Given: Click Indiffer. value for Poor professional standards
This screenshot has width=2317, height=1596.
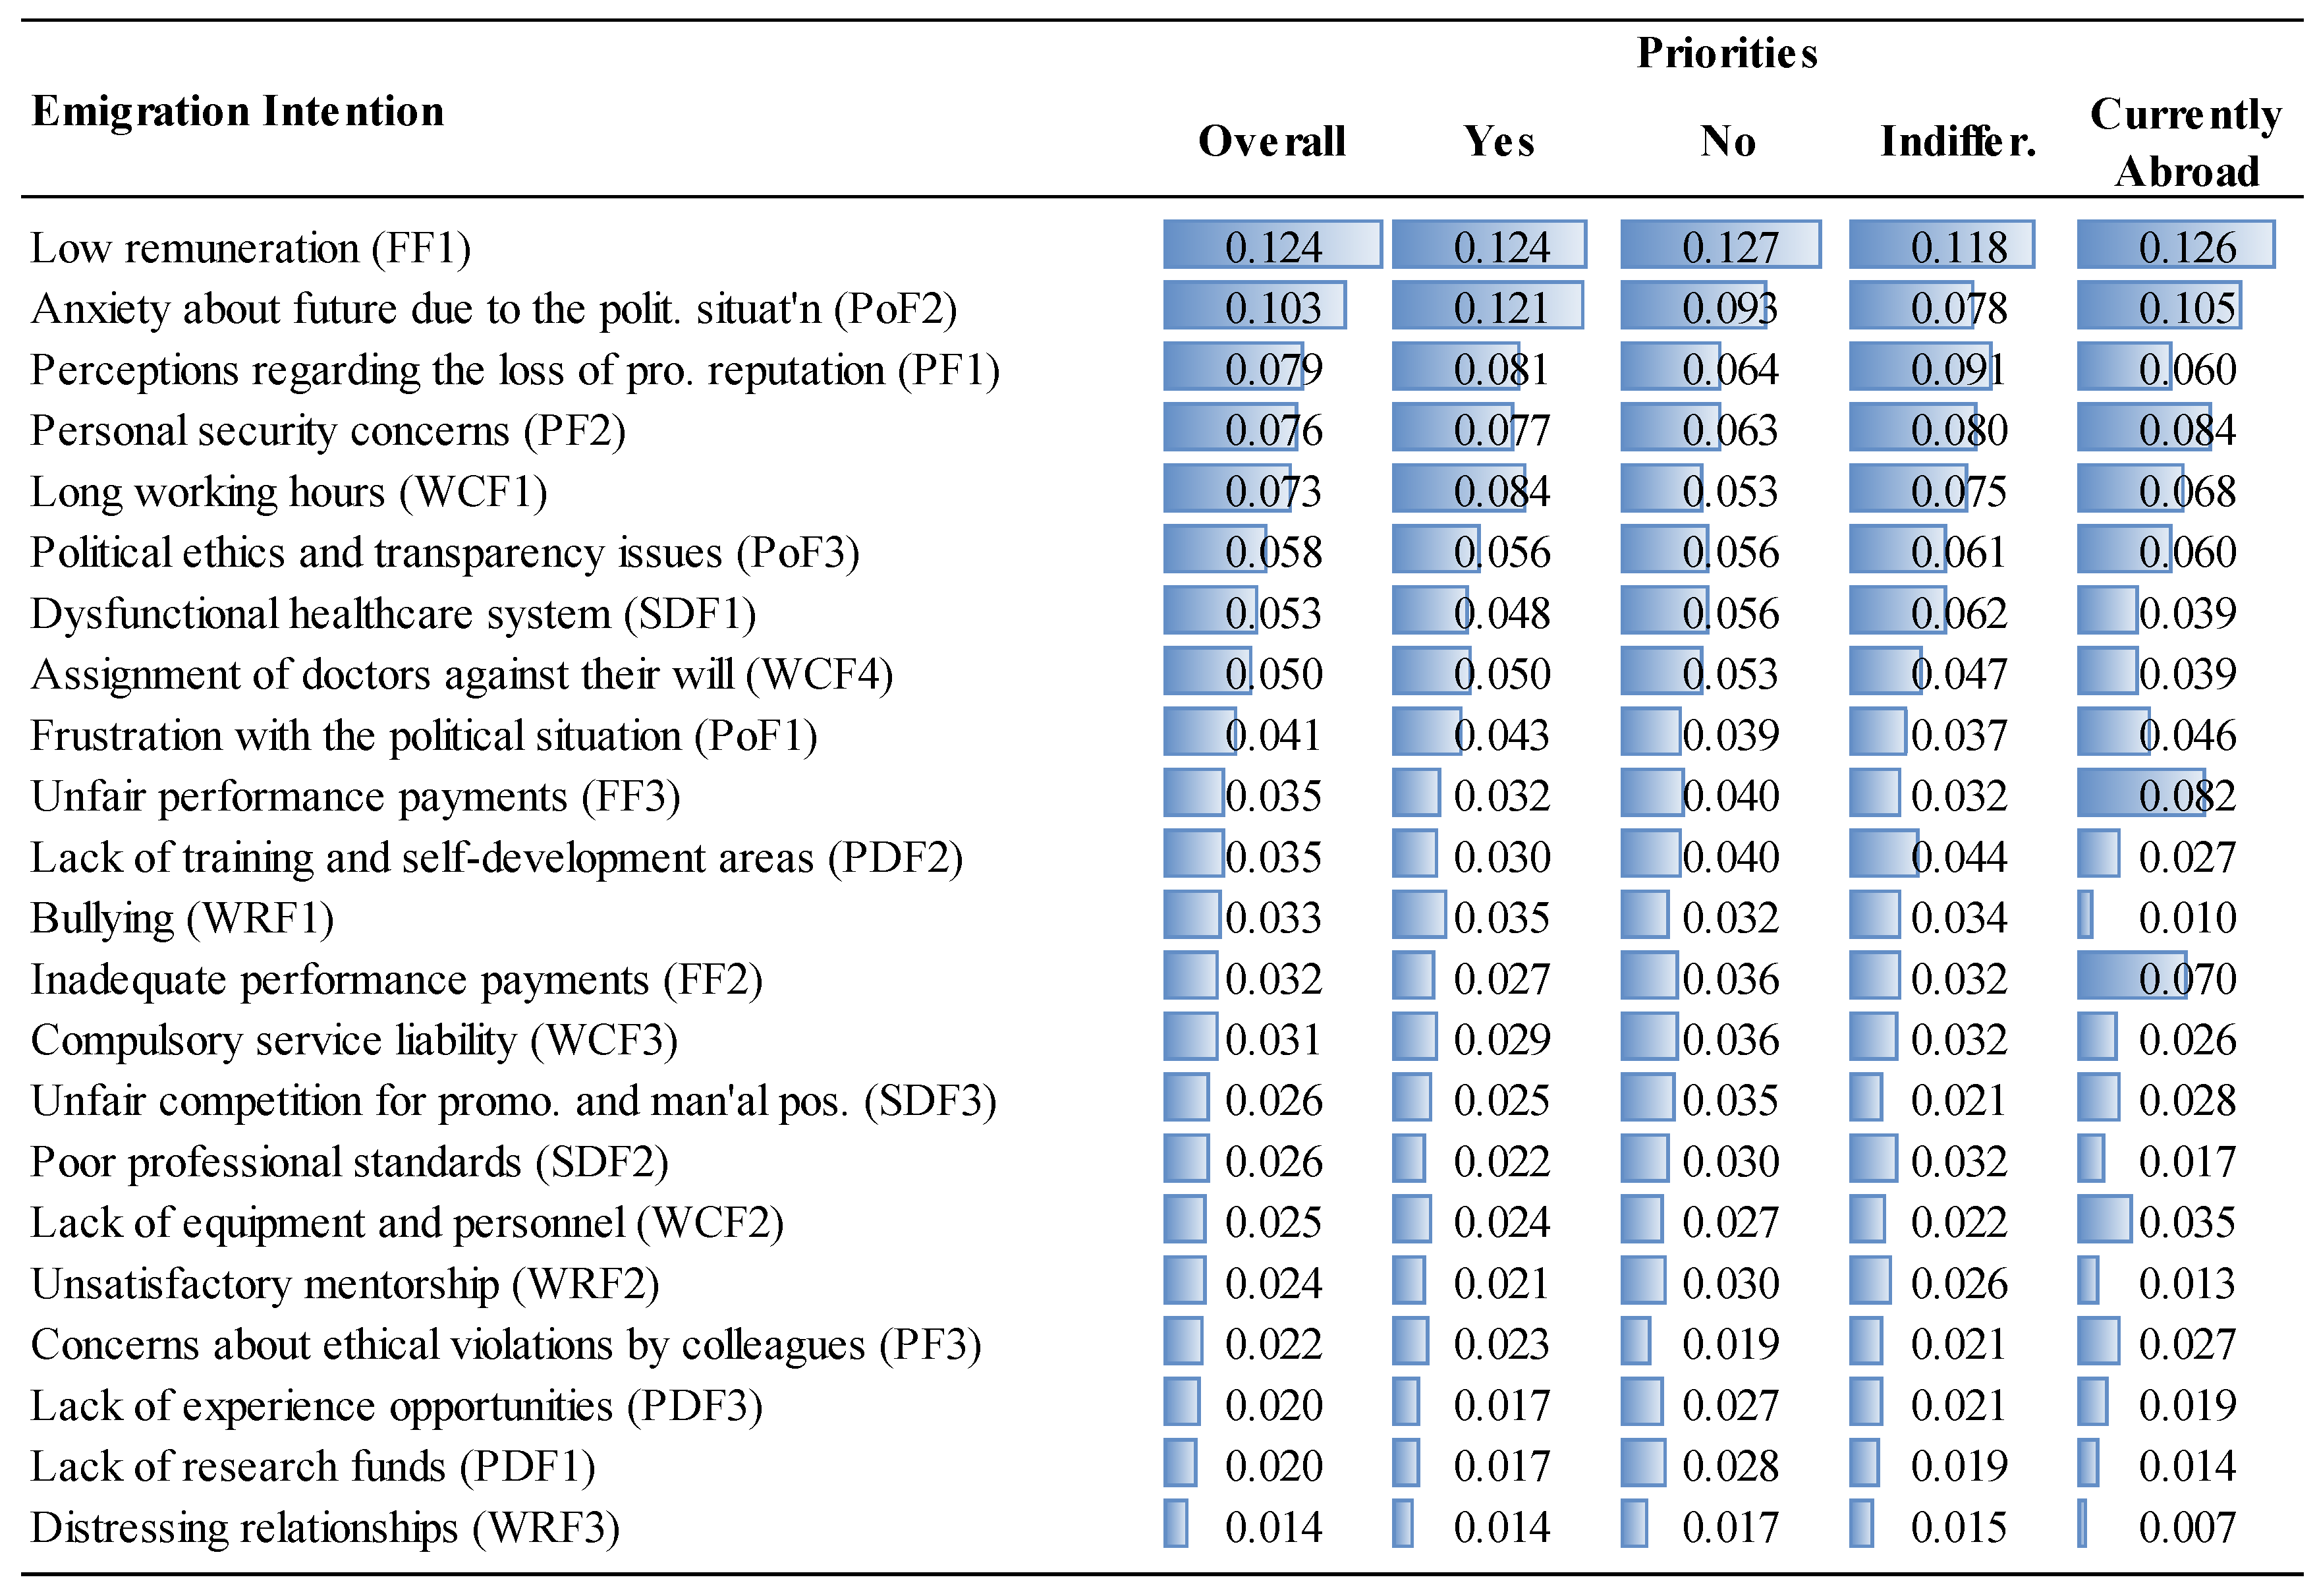Looking at the screenshot, I should 1957,1162.
